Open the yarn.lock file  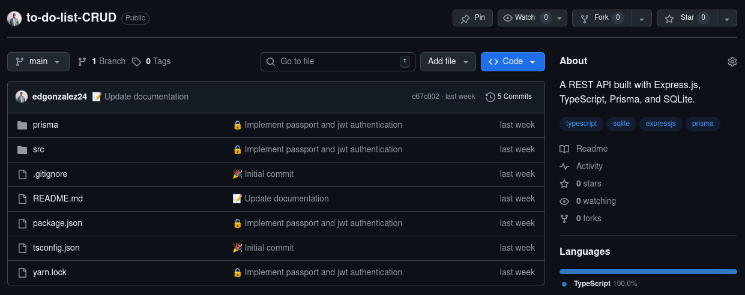50,273
